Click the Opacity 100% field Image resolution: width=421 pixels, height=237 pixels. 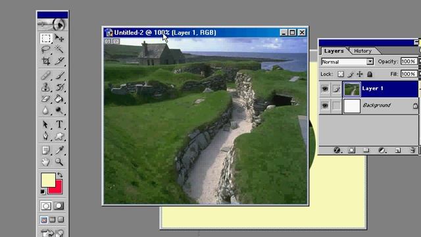pyautogui.click(x=409, y=61)
